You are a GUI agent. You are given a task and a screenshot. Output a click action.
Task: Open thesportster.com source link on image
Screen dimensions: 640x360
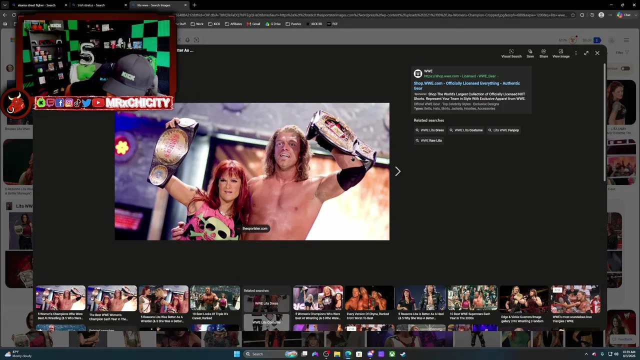(254, 228)
